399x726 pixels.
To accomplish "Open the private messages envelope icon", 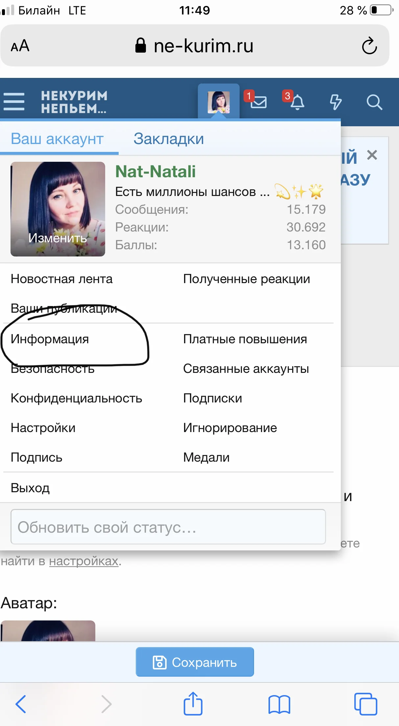I will (x=259, y=102).
